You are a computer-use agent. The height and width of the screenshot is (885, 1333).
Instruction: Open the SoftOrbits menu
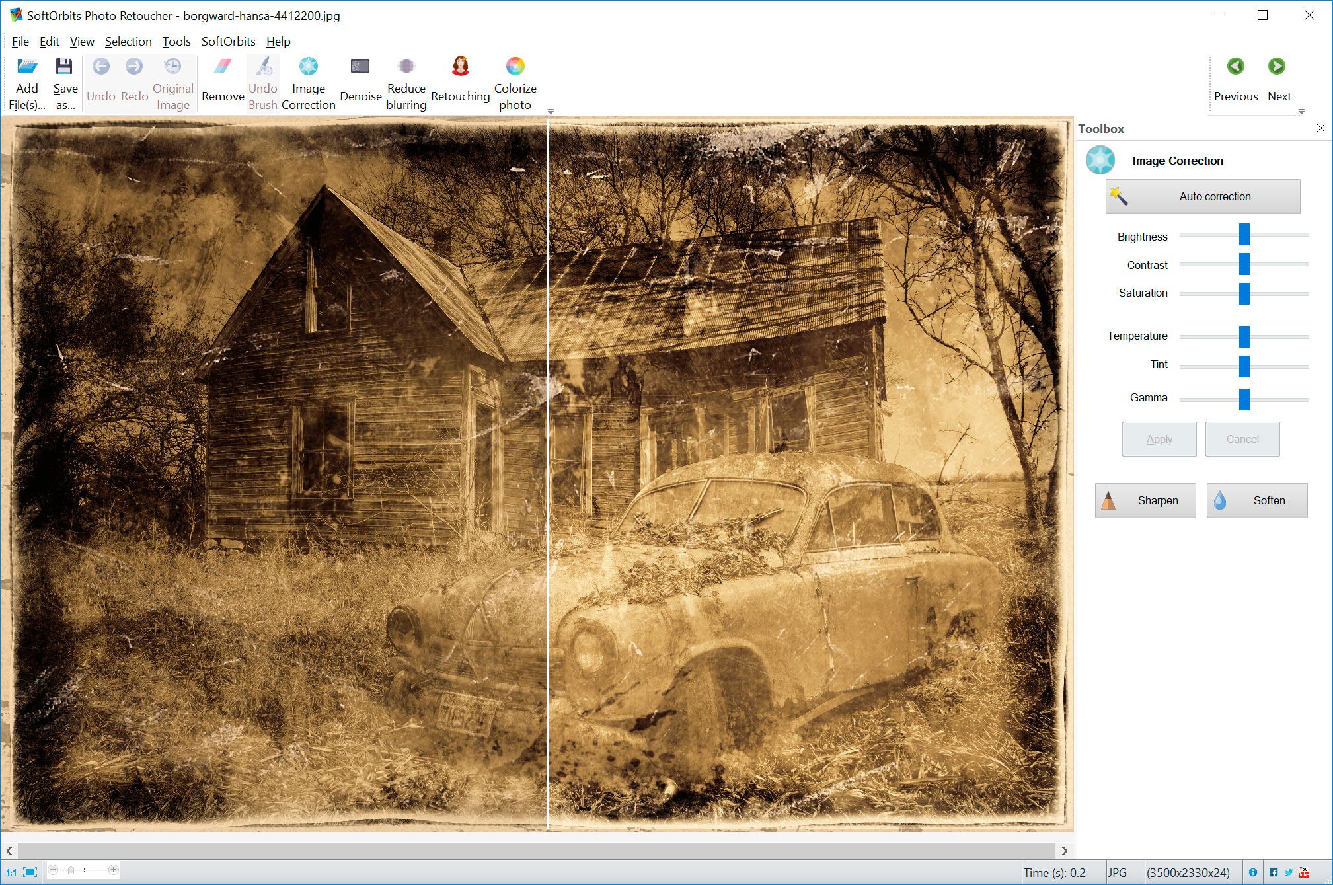pyautogui.click(x=228, y=40)
